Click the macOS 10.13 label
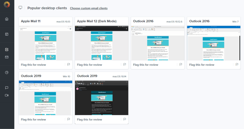This screenshot has width=244, height=129. click(x=63, y=22)
